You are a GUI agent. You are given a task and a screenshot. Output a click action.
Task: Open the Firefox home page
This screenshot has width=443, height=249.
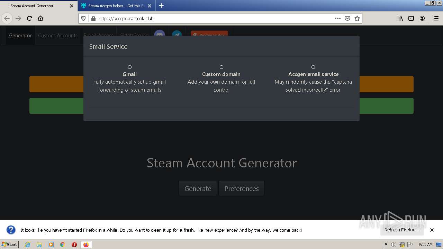(x=40, y=18)
